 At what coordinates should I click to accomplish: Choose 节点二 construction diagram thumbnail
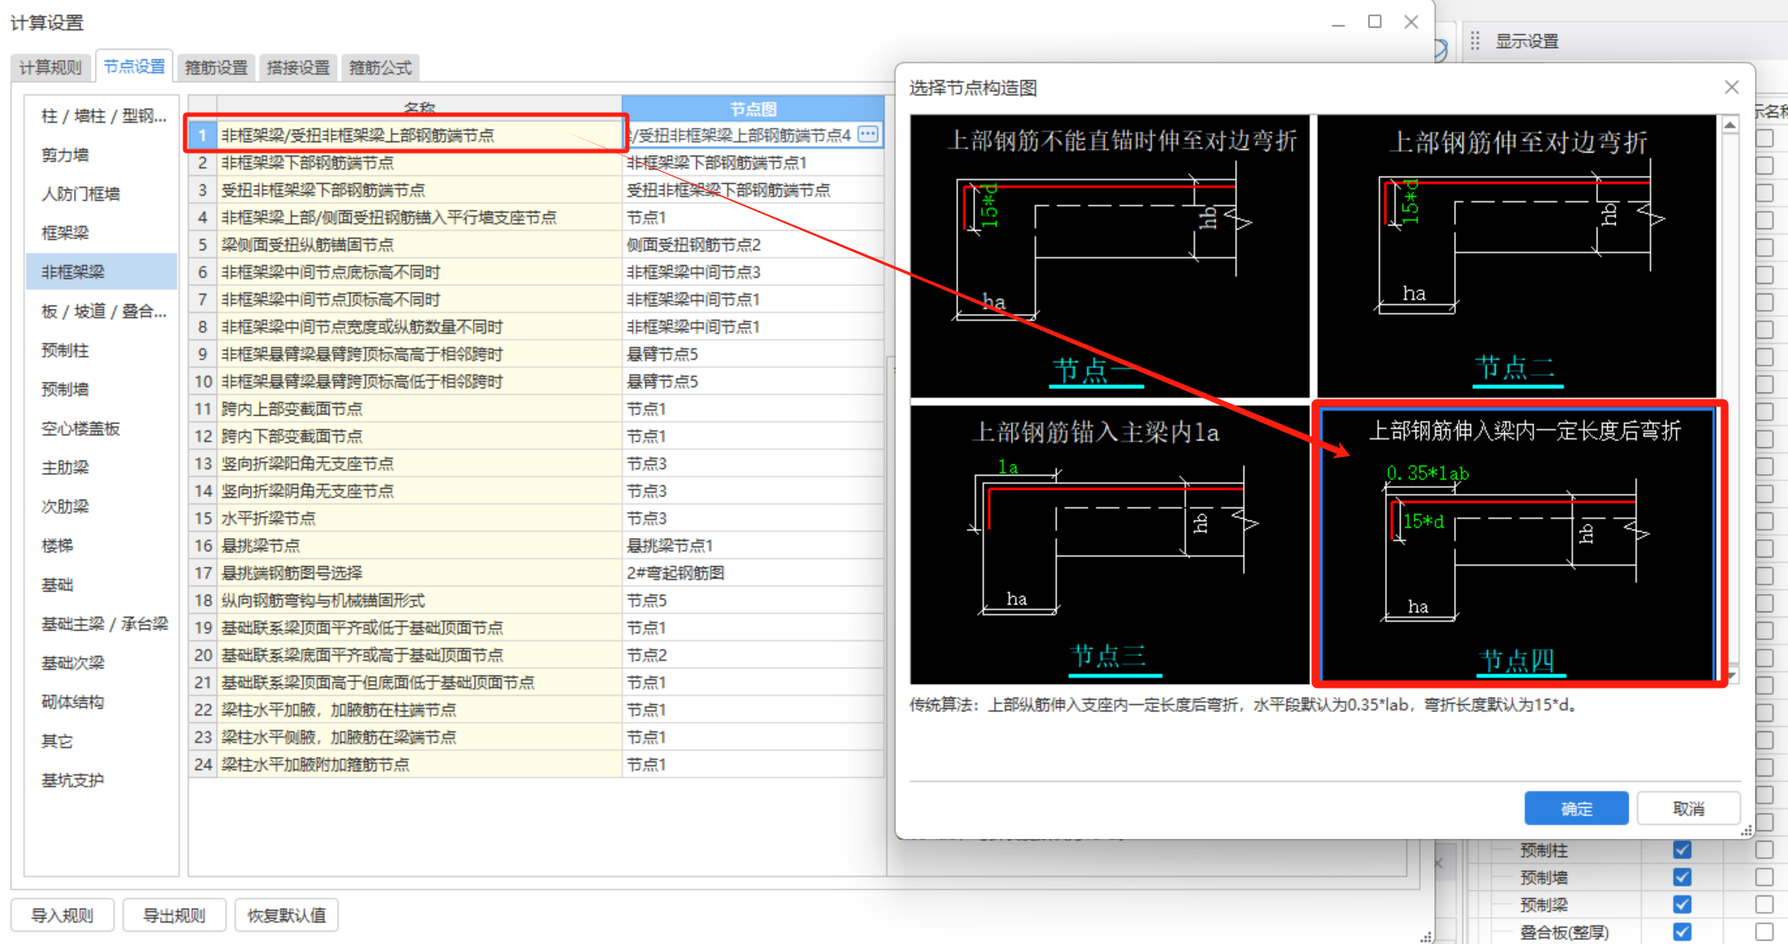1516,255
